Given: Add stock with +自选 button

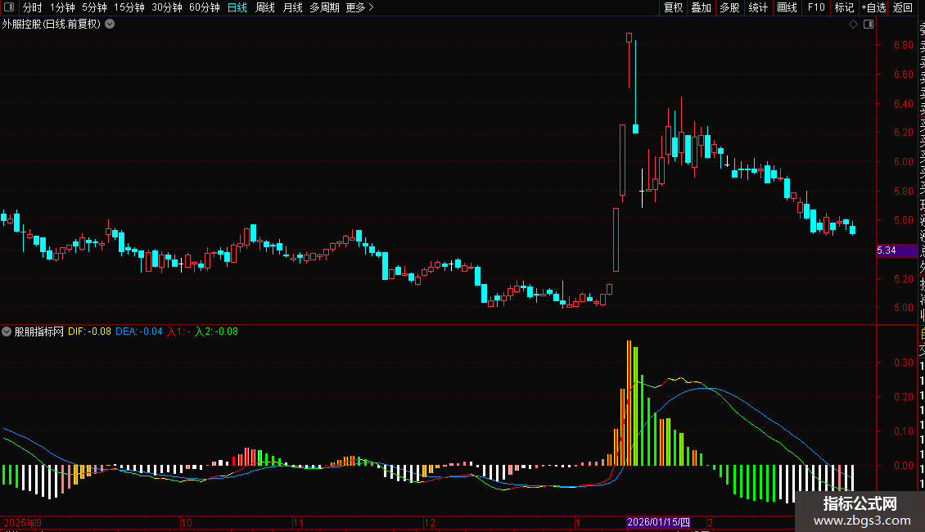Looking at the screenshot, I should coord(873,7).
